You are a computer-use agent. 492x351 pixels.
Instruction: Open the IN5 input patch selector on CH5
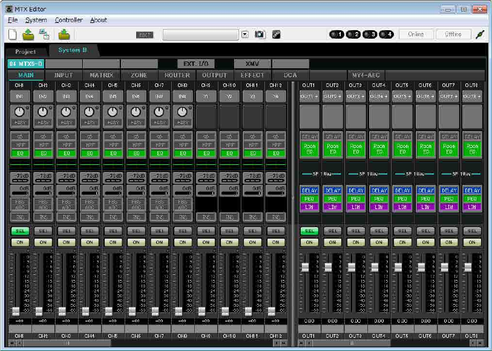click(113, 97)
